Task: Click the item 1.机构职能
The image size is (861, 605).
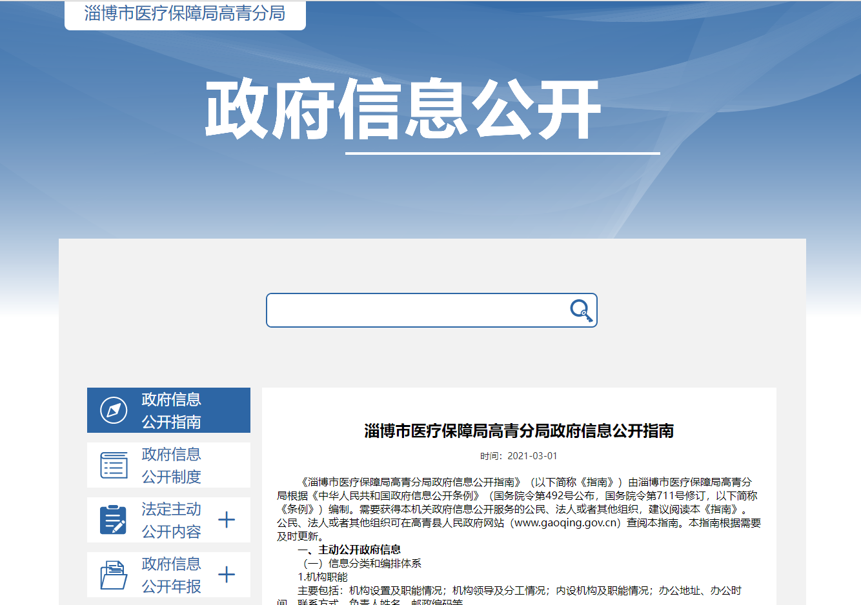Action: tap(323, 577)
